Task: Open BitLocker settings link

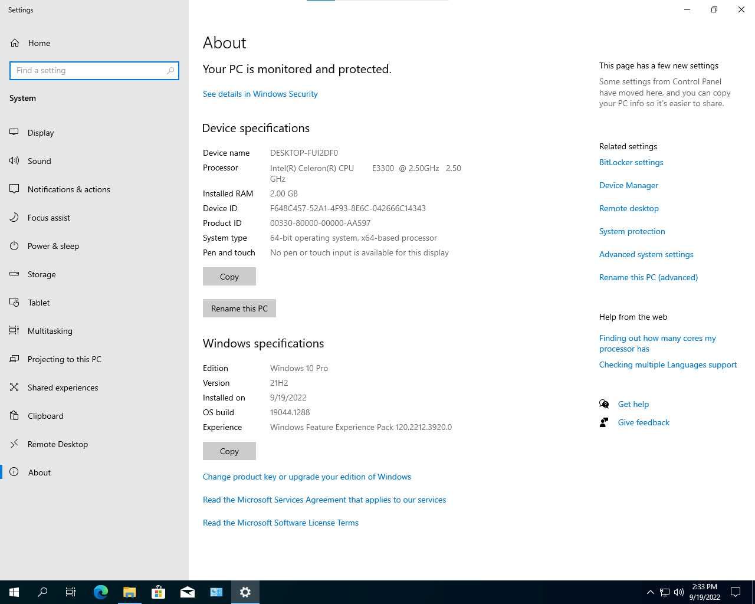Action: point(631,162)
